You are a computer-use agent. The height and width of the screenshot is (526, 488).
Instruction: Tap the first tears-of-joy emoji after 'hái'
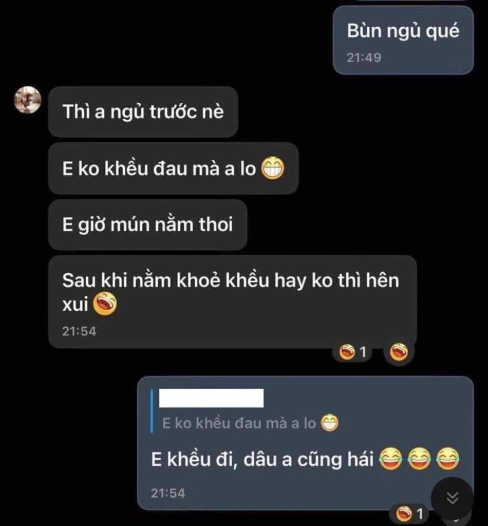pyautogui.click(x=390, y=459)
